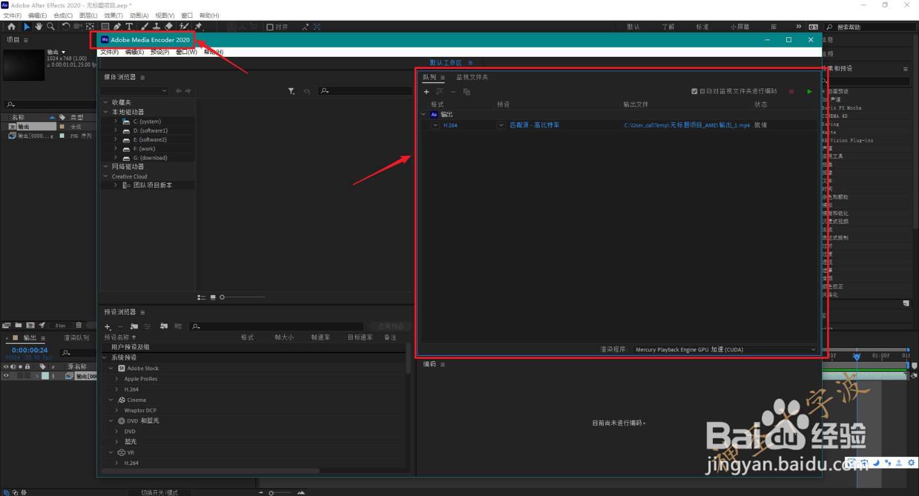Select the Puppet Pin tool

pyautogui.click(x=199, y=26)
